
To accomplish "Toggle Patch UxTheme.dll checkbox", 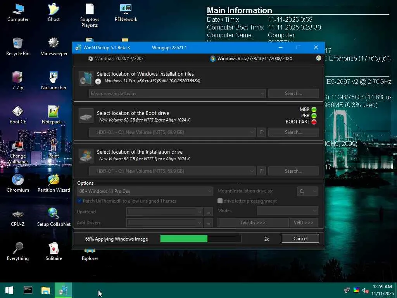I will pos(79,201).
